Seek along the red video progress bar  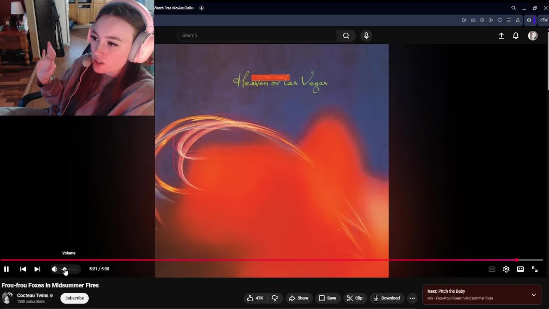(x=271, y=260)
